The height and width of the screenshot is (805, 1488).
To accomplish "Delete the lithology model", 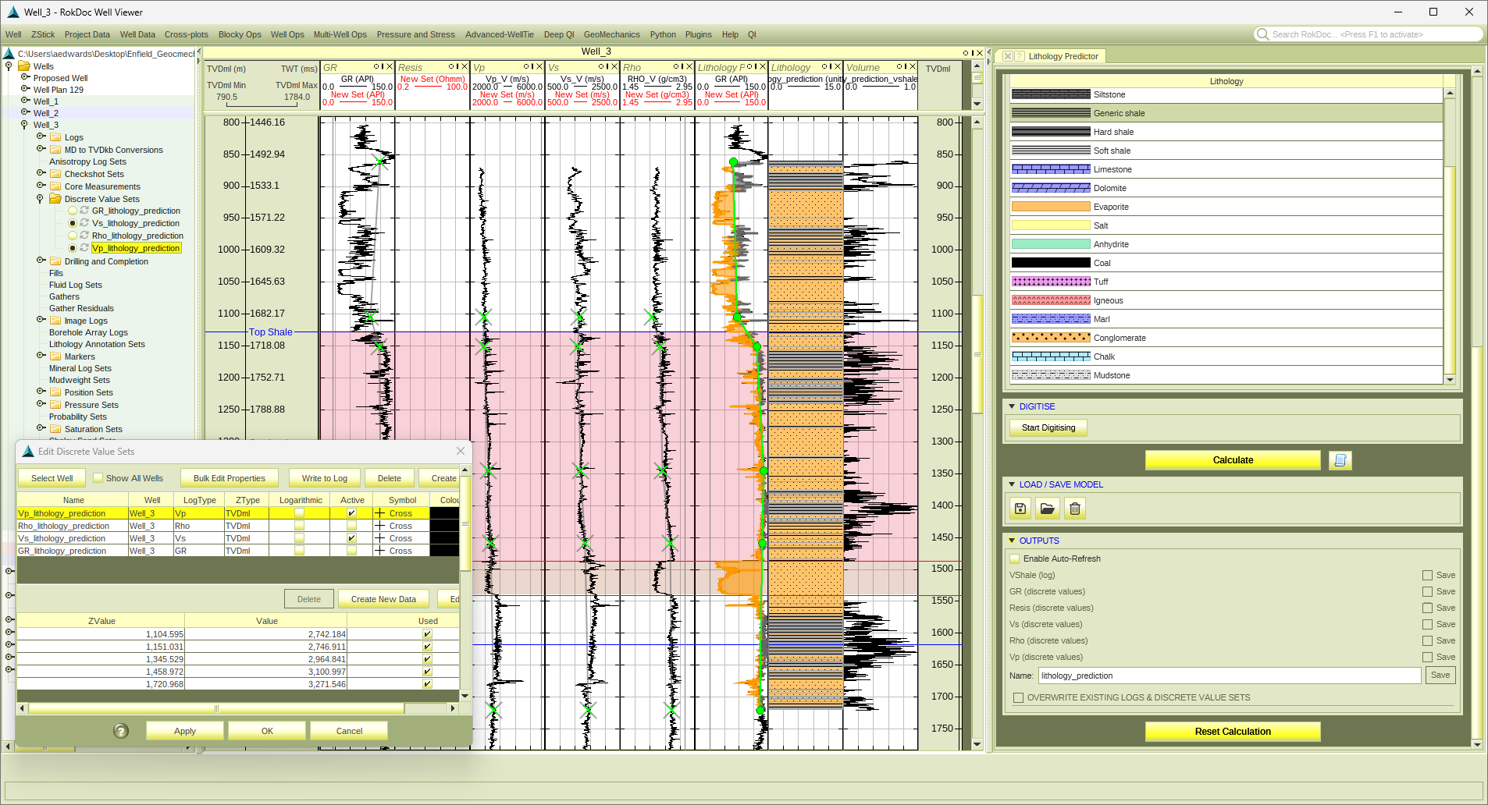I will tap(1074, 508).
